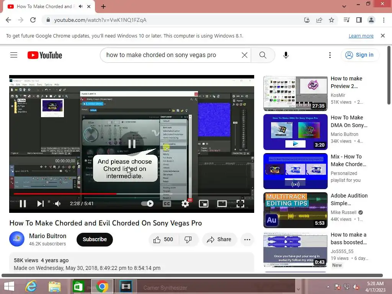The width and height of the screenshot is (392, 294).
Task: Go to the YouTube home logo
Action: (x=45, y=55)
